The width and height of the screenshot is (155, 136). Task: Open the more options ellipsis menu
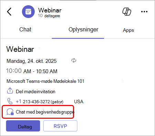[144, 12]
